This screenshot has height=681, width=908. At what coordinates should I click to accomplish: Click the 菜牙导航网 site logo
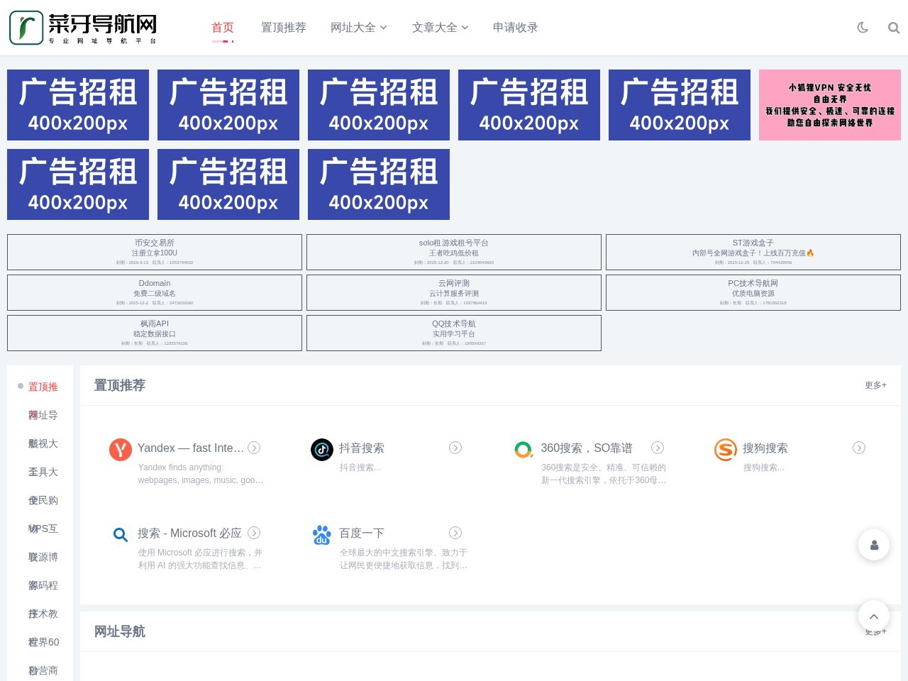click(x=82, y=27)
